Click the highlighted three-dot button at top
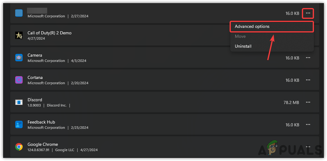 (308, 13)
